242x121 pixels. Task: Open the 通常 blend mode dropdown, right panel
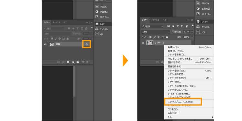pos(156,32)
